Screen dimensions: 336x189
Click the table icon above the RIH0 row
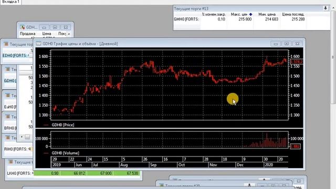[7, 138]
